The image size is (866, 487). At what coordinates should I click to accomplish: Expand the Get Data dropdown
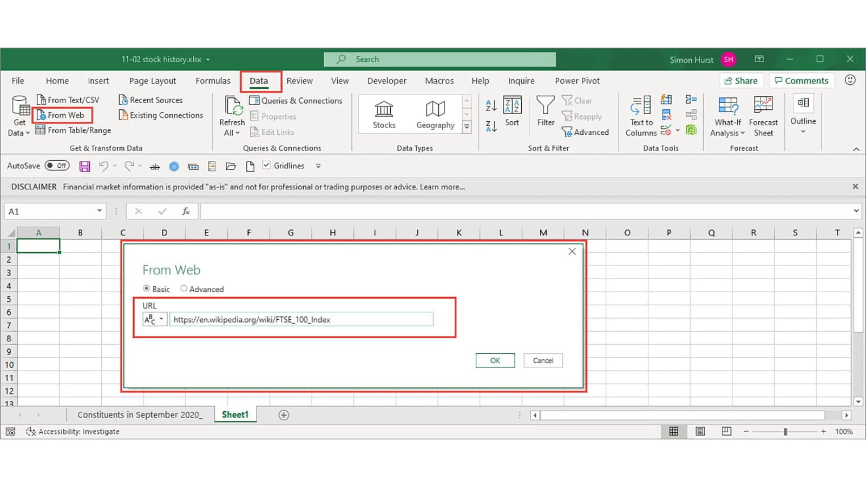[19, 116]
